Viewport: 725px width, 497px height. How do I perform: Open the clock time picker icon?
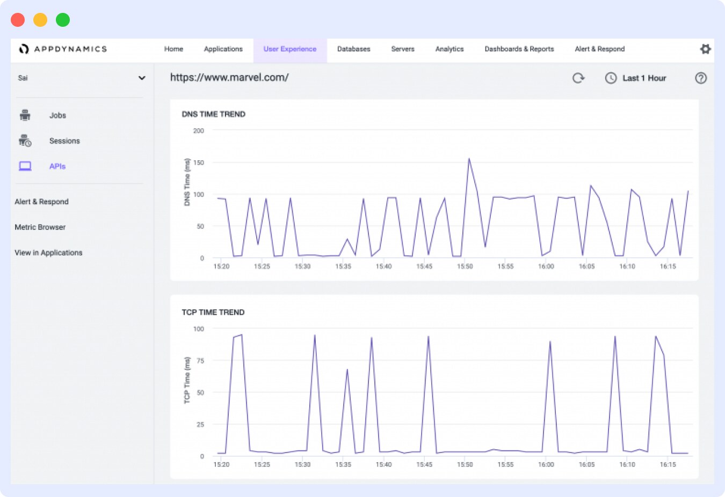tap(611, 78)
